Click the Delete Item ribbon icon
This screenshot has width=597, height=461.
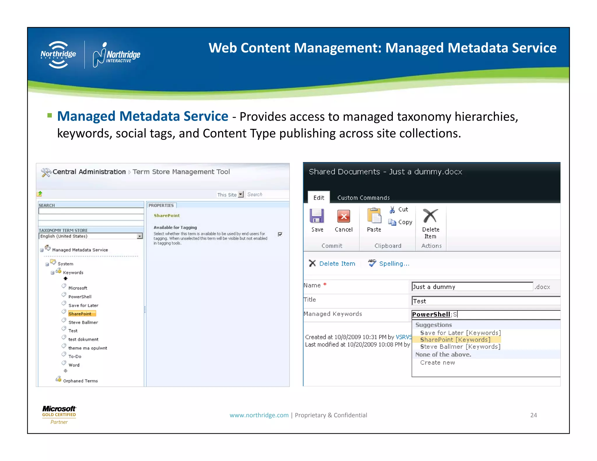pos(430,216)
